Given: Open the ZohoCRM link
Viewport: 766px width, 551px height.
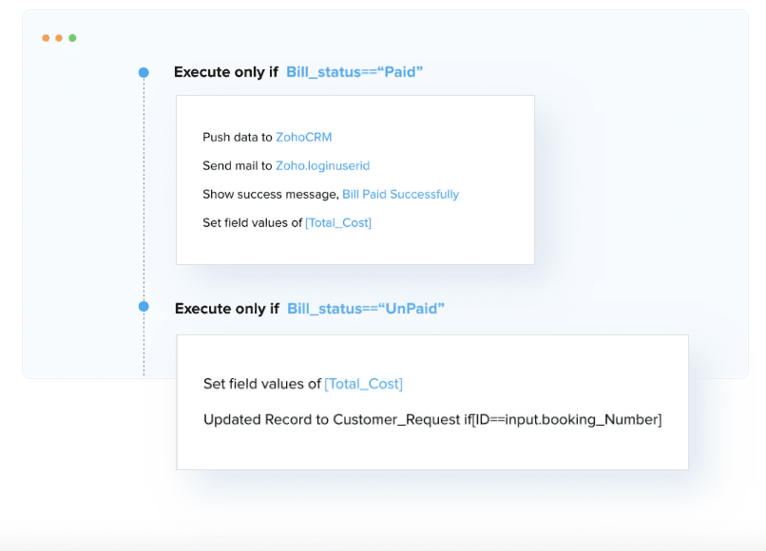Looking at the screenshot, I should 303,137.
